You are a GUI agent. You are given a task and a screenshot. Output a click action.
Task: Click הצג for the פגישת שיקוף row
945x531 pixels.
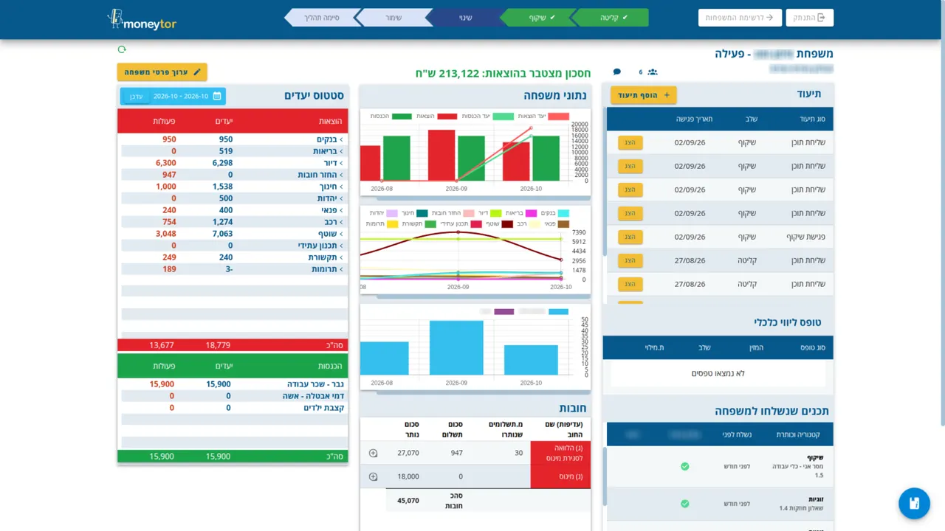click(630, 237)
